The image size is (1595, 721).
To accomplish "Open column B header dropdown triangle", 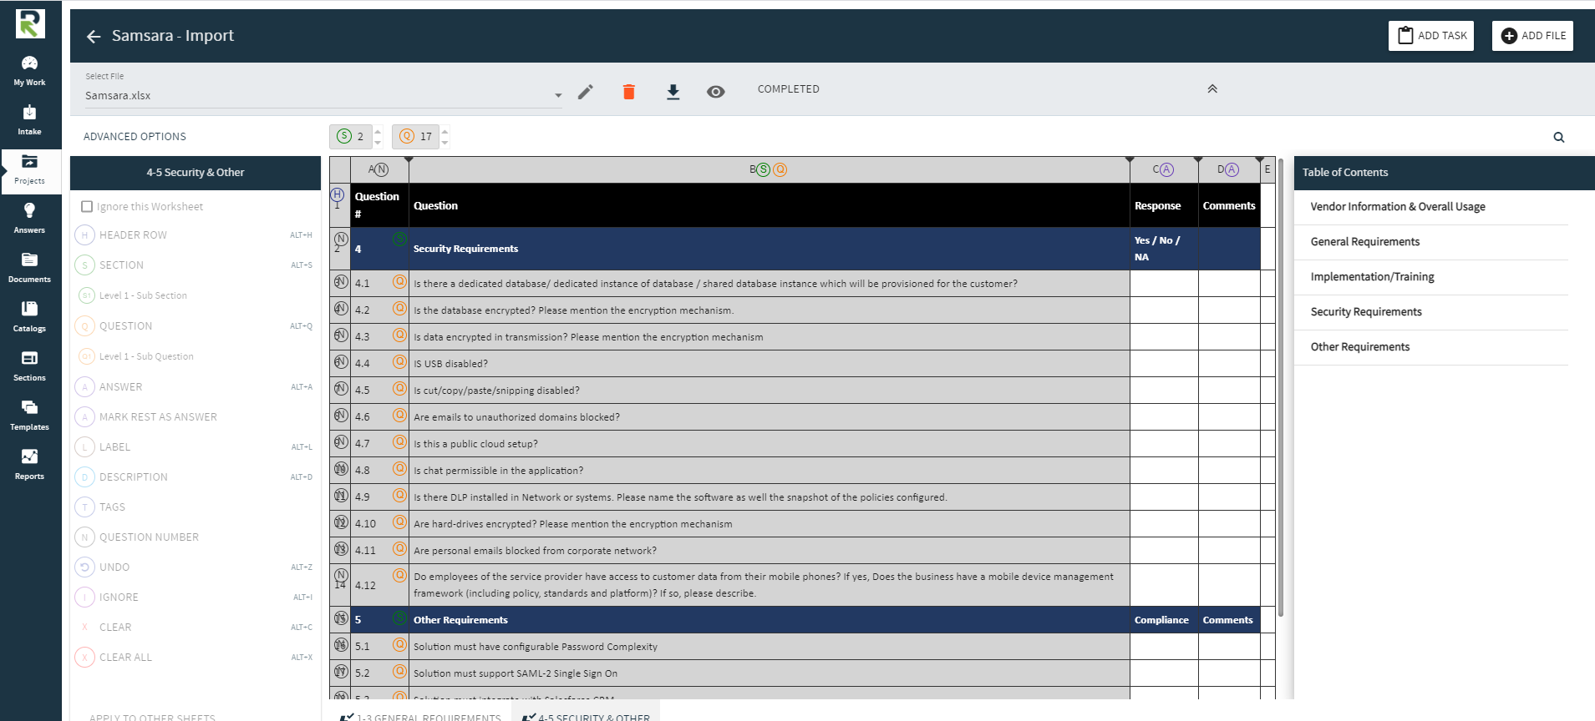I will pyautogui.click(x=1130, y=159).
